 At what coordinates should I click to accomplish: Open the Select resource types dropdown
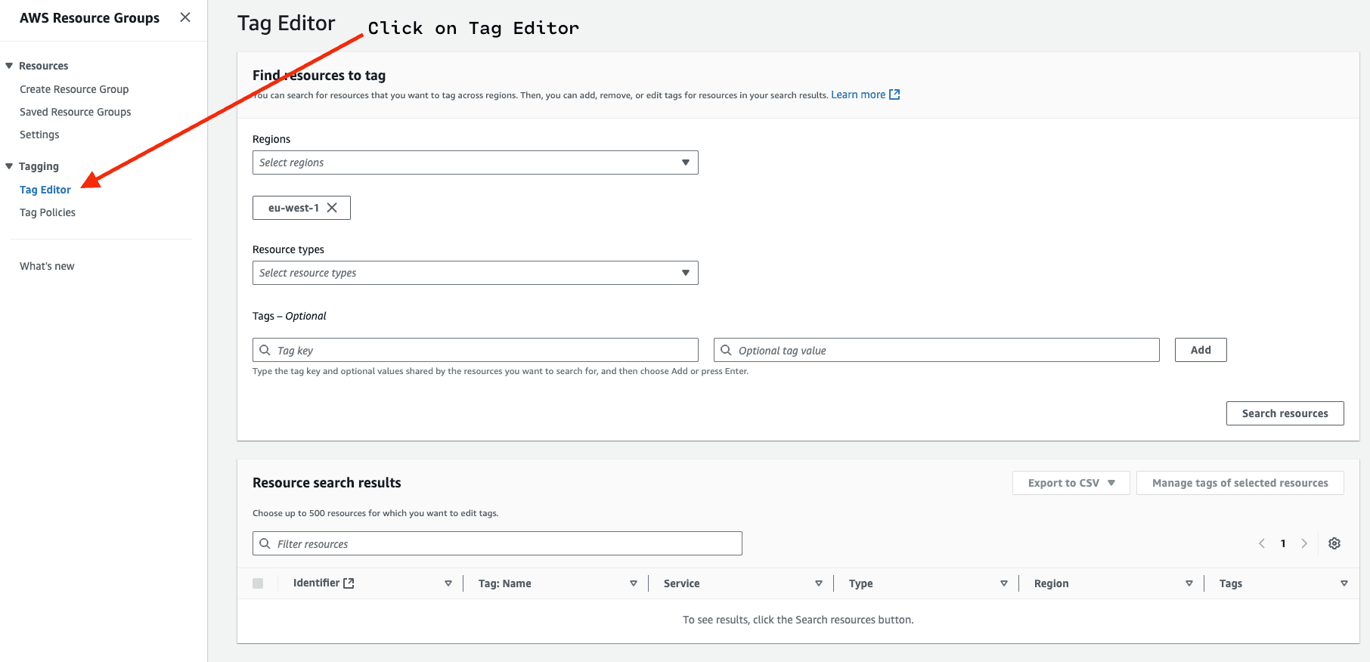point(475,273)
